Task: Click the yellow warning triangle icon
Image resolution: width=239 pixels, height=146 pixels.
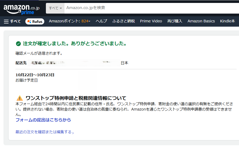Action: pyautogui.click(x=19, y=98)
